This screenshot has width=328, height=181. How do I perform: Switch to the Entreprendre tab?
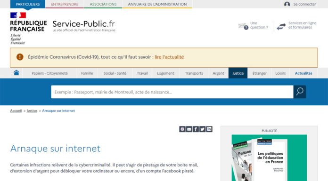point(65,4)
